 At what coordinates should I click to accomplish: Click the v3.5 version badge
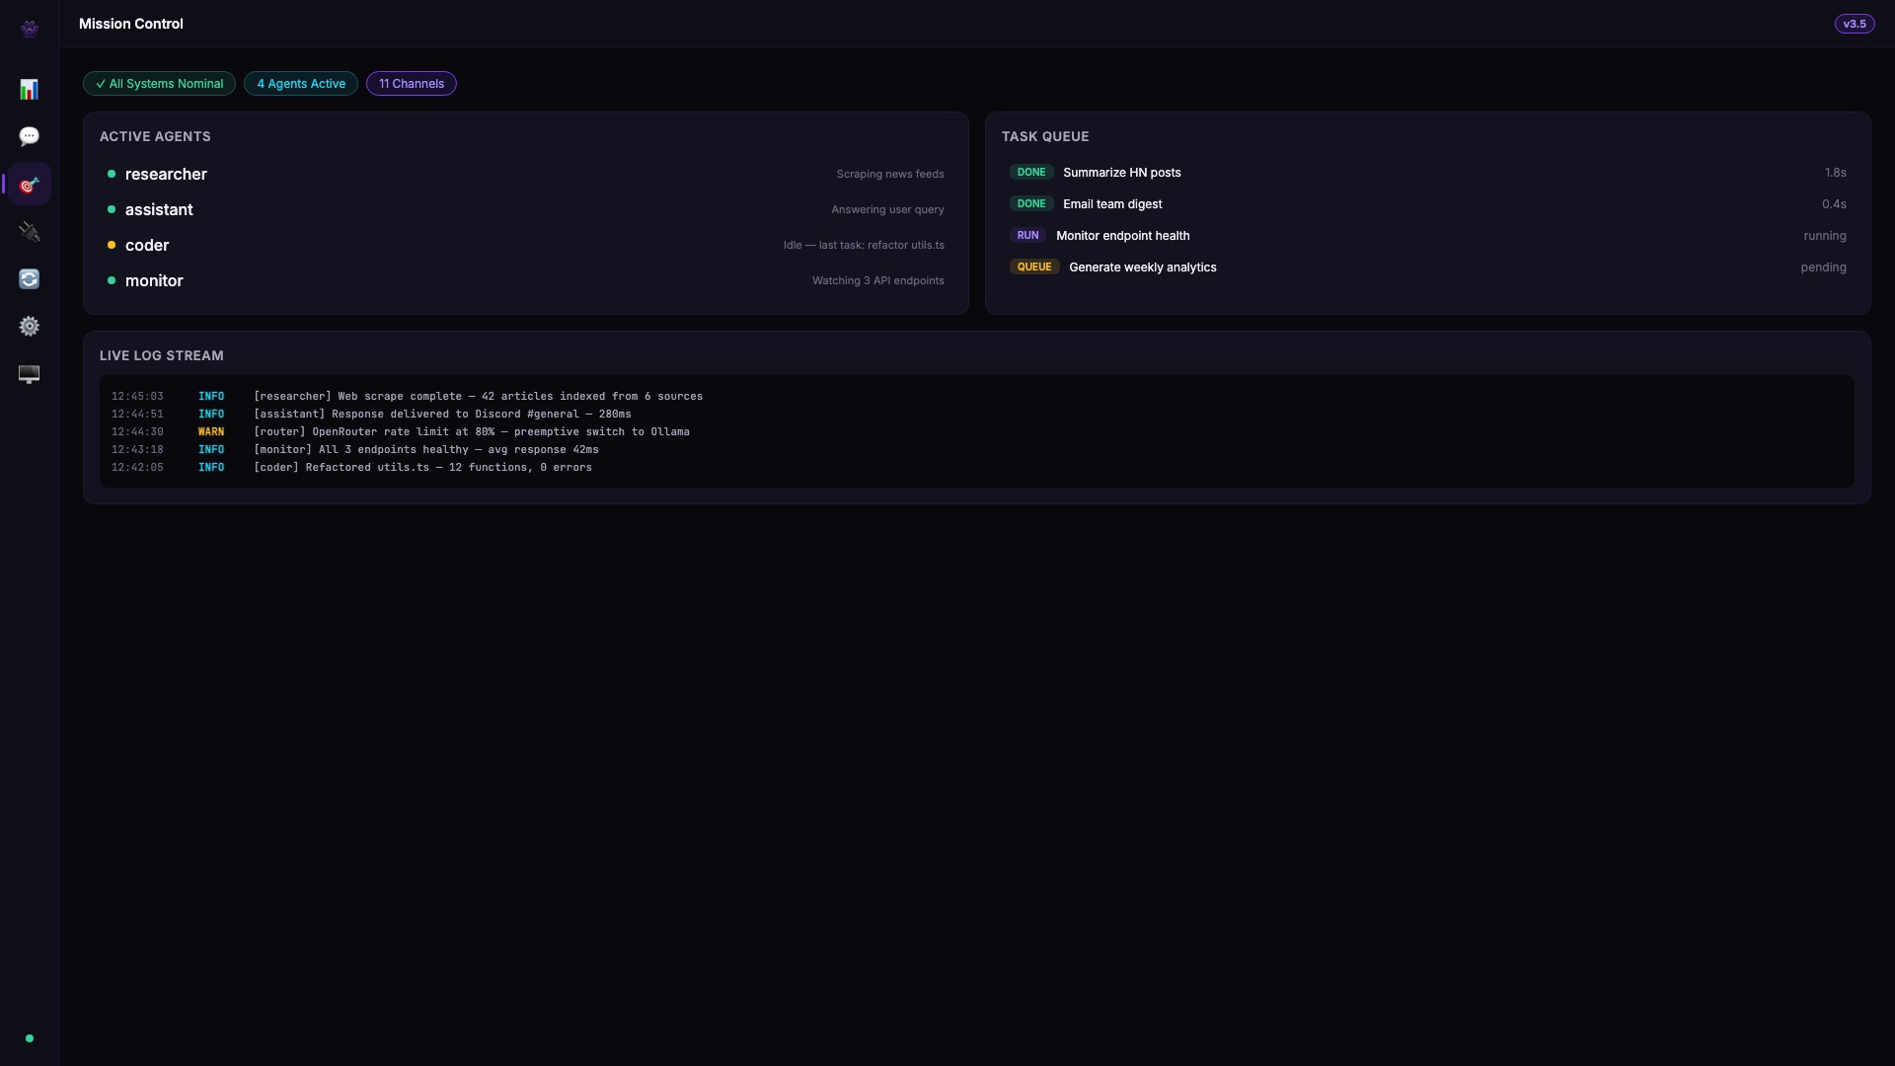click(x=1854, y=24)
